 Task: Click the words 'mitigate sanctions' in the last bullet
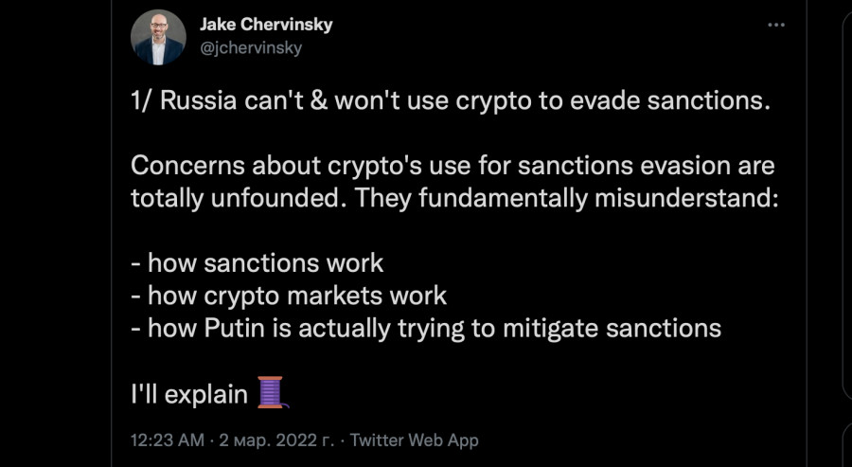[612, 329]
